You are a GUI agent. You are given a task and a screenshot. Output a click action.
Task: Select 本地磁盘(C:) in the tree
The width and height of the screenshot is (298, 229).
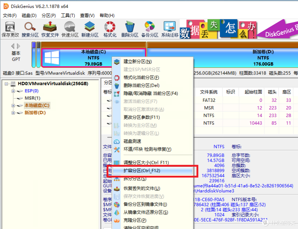(37, 105)
